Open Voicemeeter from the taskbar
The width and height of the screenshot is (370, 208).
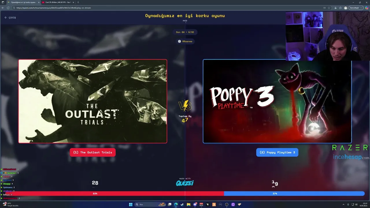click(x=201, y=205)
